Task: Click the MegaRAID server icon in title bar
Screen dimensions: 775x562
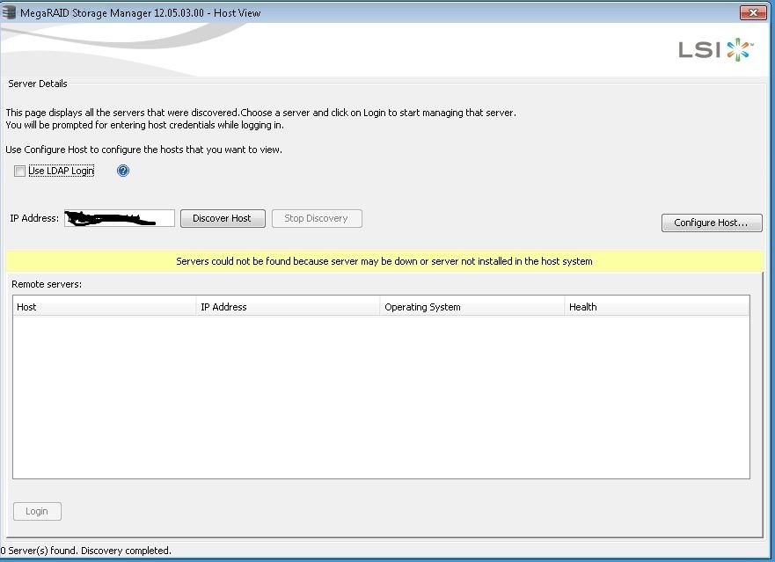Action: click(9, 12)
